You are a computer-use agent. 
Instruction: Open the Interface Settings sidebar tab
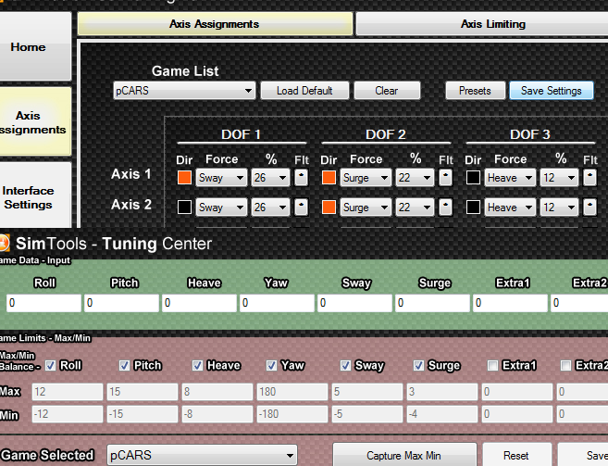(28, 197)
